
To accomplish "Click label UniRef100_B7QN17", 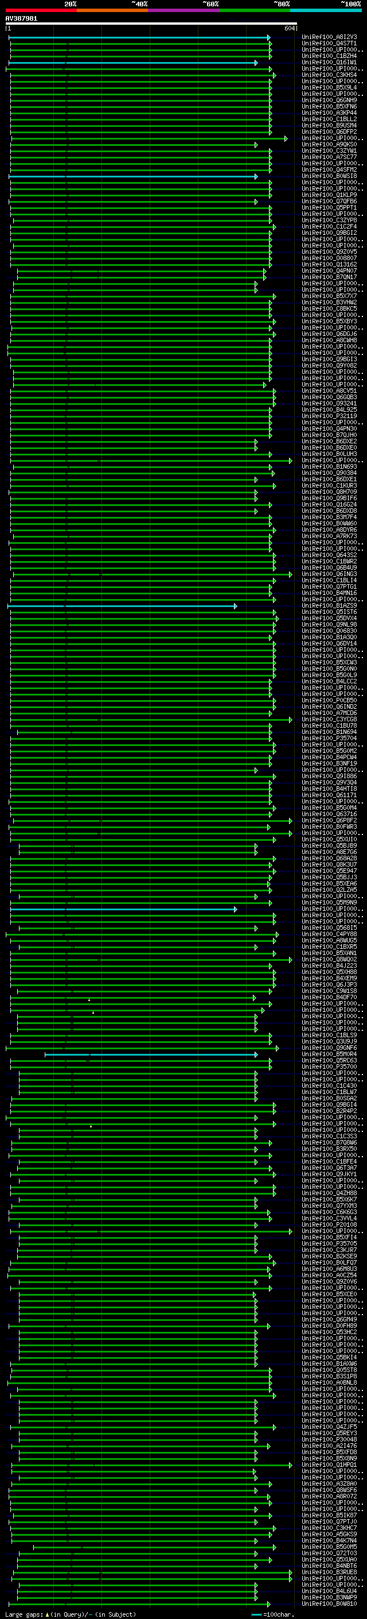I will (329, 277).
